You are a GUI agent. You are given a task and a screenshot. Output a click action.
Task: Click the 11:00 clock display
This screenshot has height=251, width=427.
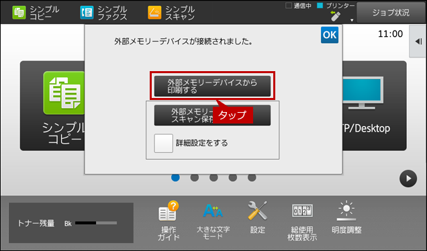[x=390, y=34]
